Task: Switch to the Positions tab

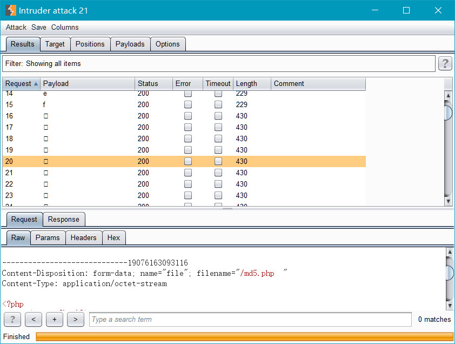Action: tap(90, 44)
